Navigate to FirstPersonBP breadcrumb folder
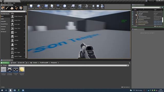164x92 pixels. pos(44,63)
